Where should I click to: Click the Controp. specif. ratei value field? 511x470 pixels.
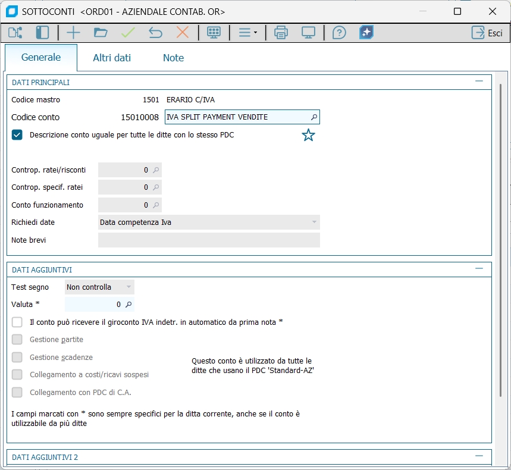tap(130, 187)
